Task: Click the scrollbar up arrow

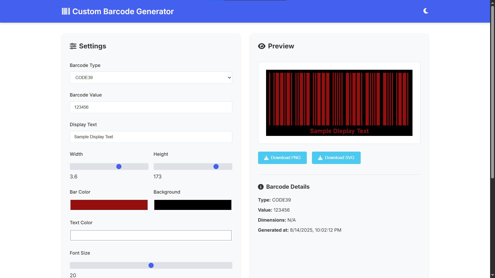Action: tap(492, 3)
